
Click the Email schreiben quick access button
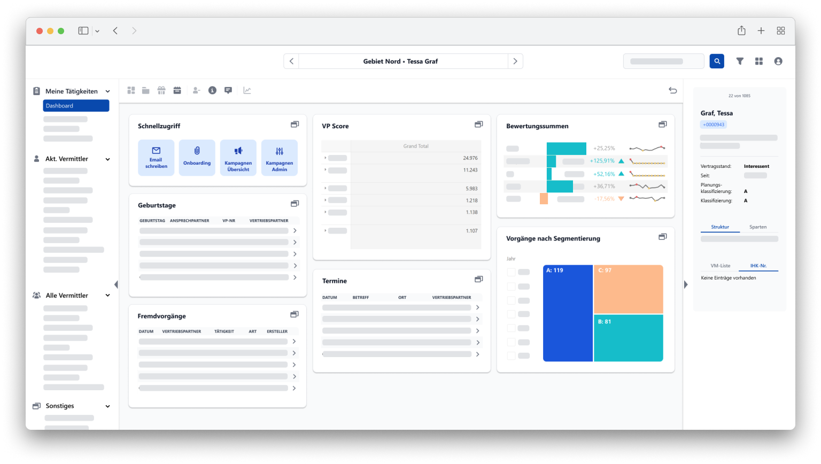click(x=156, y=157)
